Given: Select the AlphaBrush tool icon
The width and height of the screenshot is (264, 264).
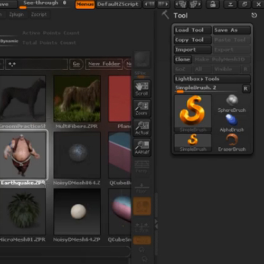Looking at the screenshot, I should pos(232,123).
